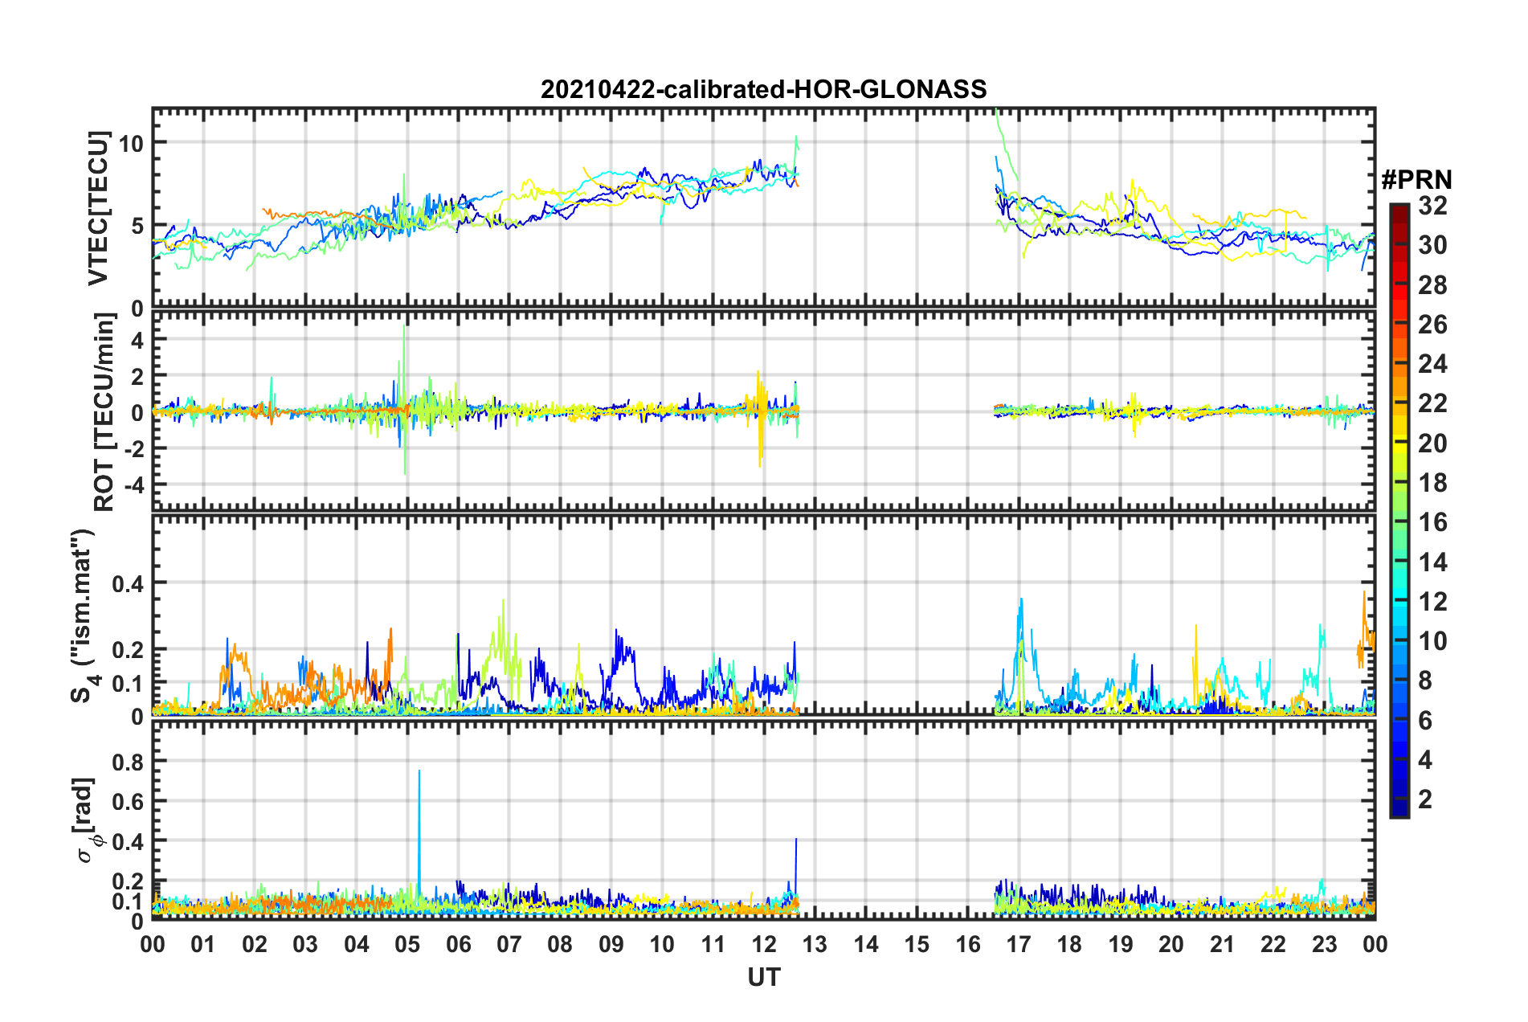Click x-axis tick label 11
Image resolution: width=1528 pixels, height=1022 pixels.
pyautogui.click(x=713, y=944)
